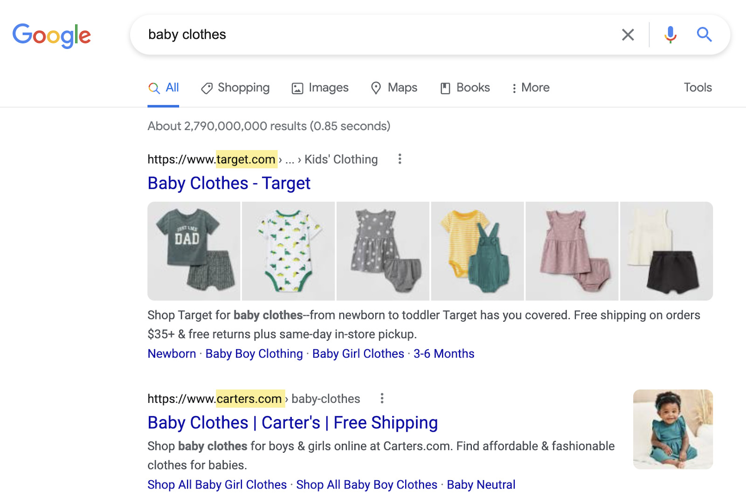746x504 pixels.
Task: Open Shop All Baby Girl Clothes sitelink
Action: pyautogui.click(x=217, y=485)
